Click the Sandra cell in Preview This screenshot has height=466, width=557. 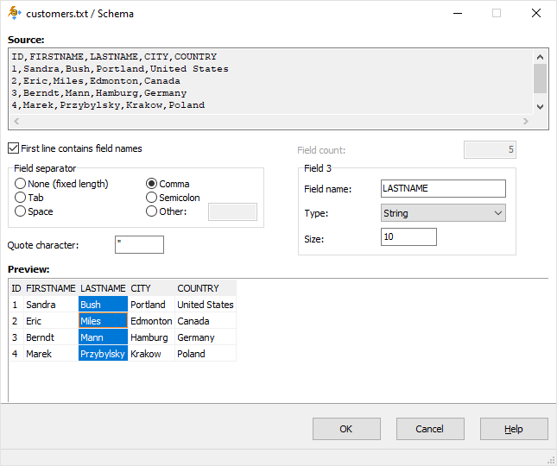[51, 305]
